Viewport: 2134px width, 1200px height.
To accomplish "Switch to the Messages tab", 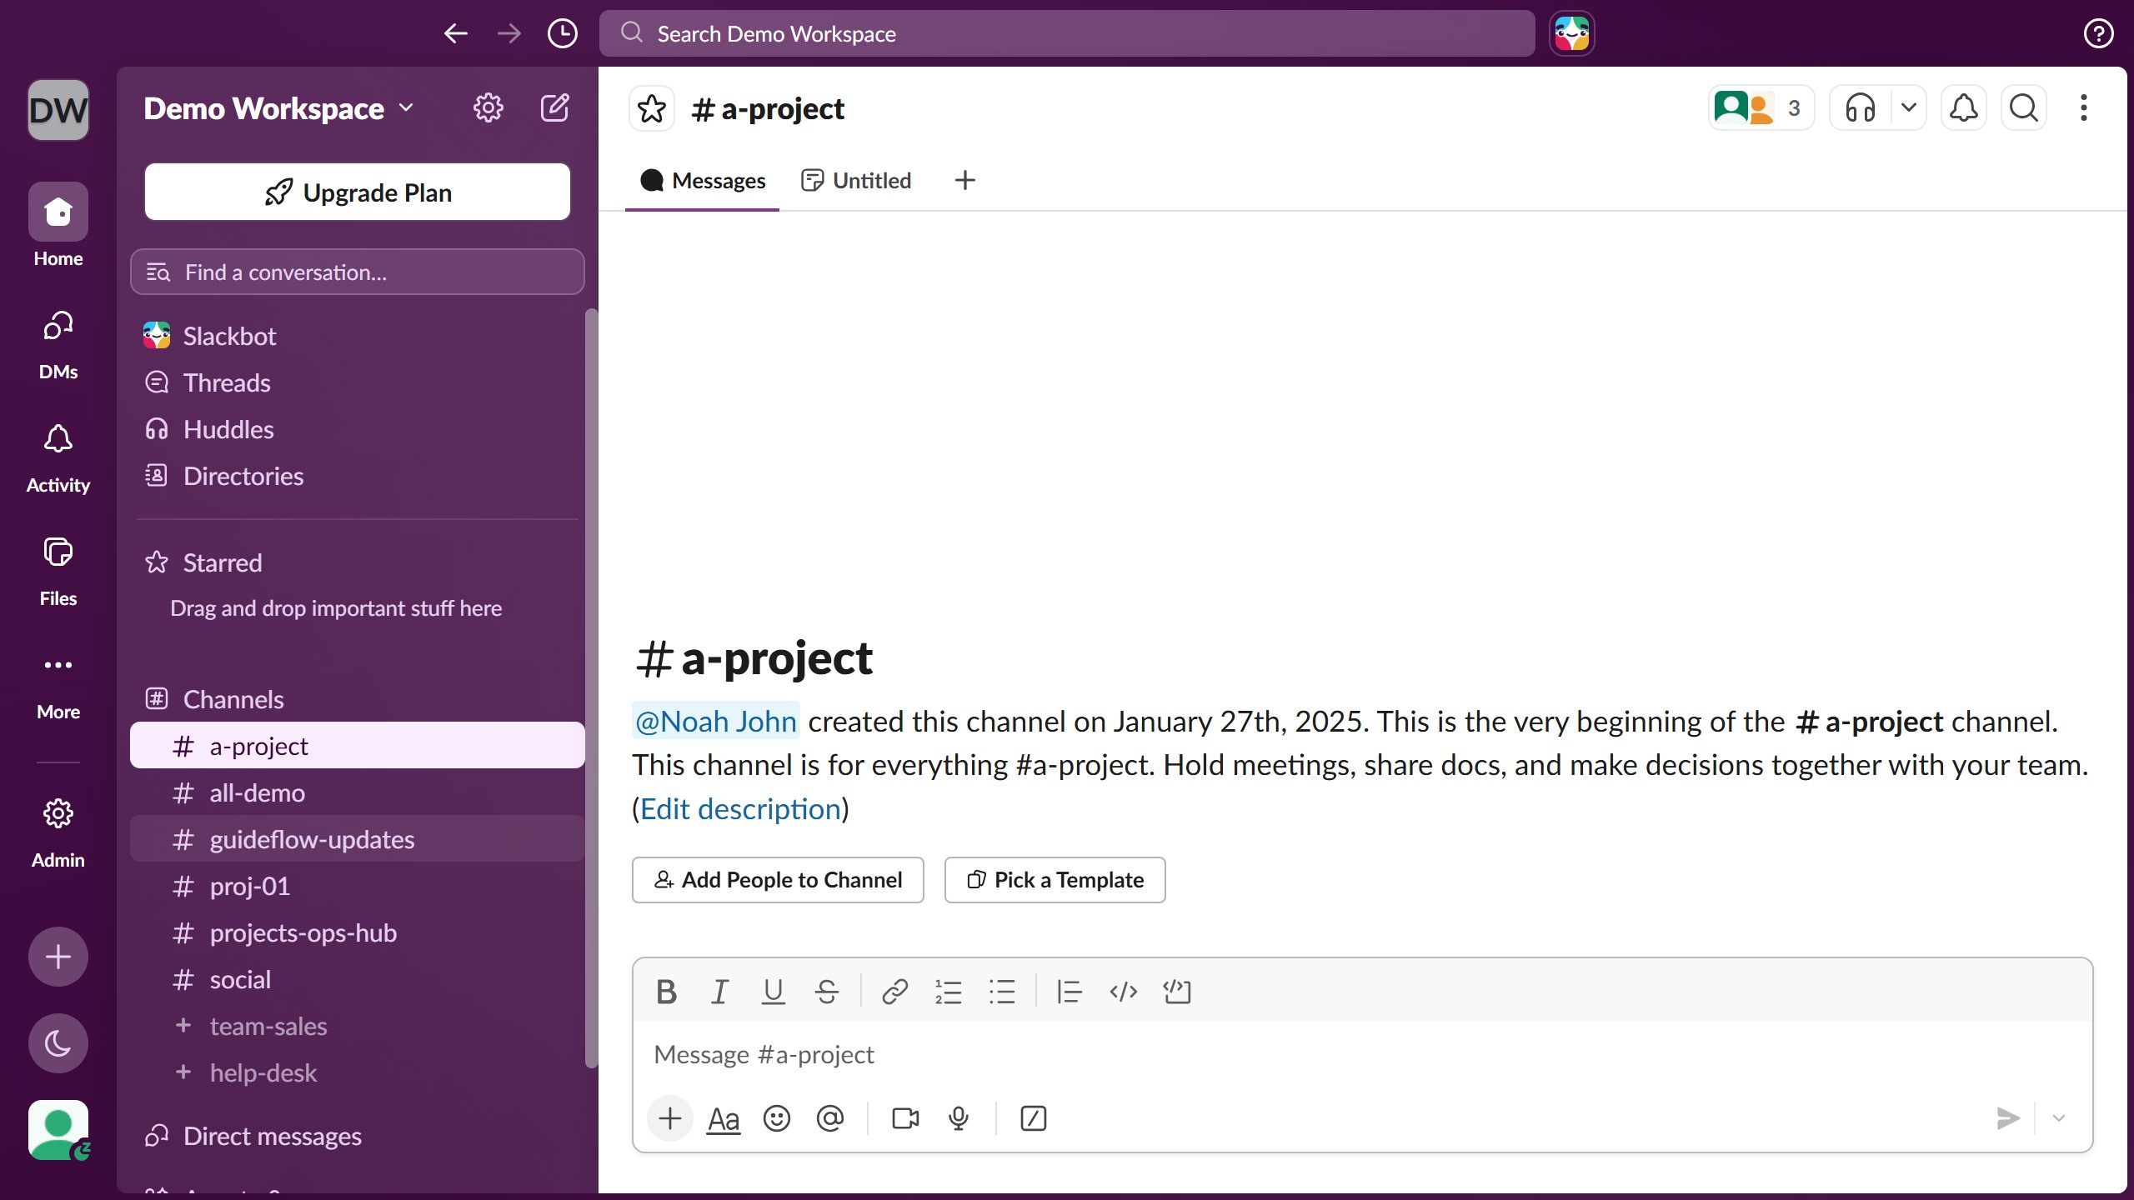I will point(702,181).
